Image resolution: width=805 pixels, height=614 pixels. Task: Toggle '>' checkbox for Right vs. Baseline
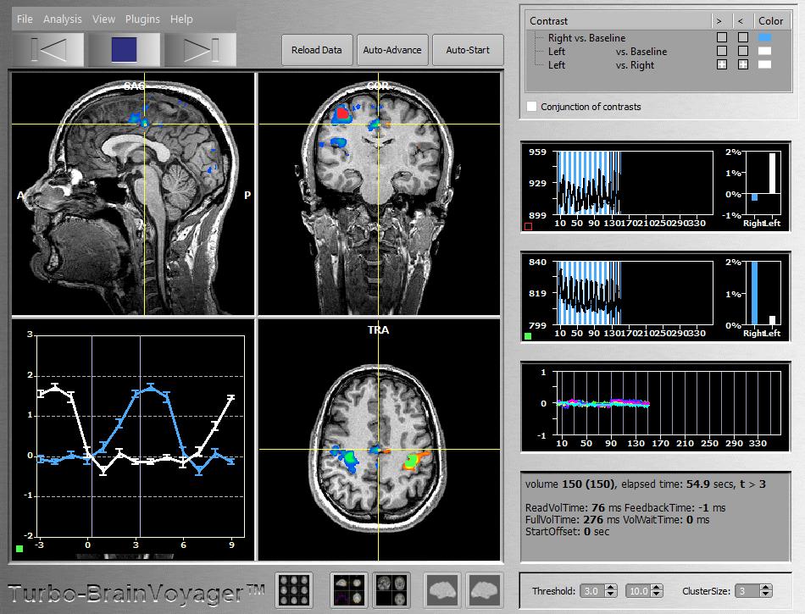[721, 38]
